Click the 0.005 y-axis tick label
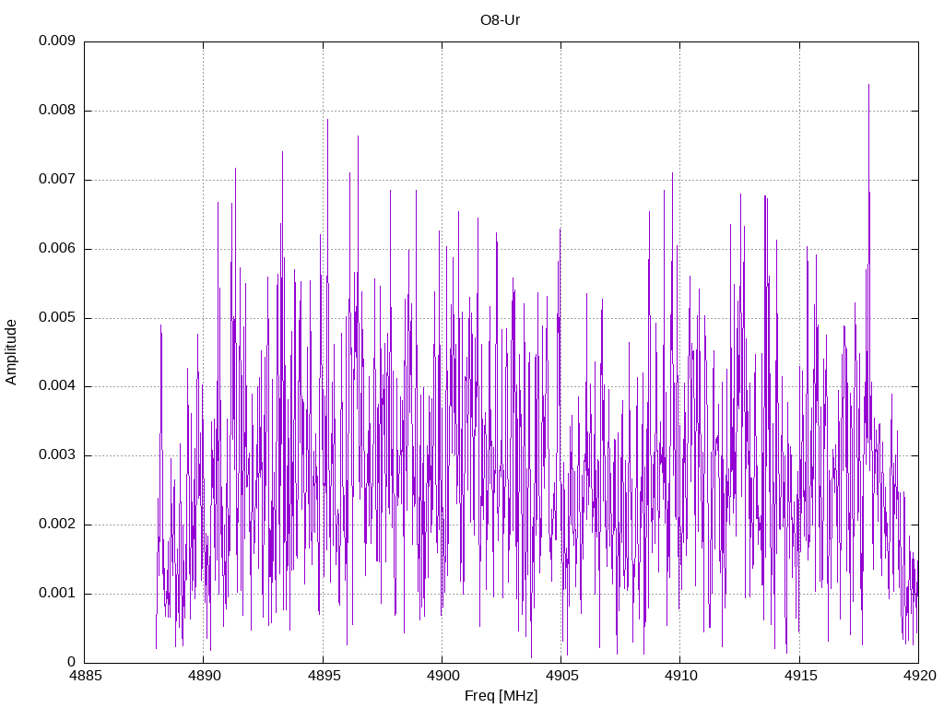Screen dimensions: 944x708 pos(57,317)
